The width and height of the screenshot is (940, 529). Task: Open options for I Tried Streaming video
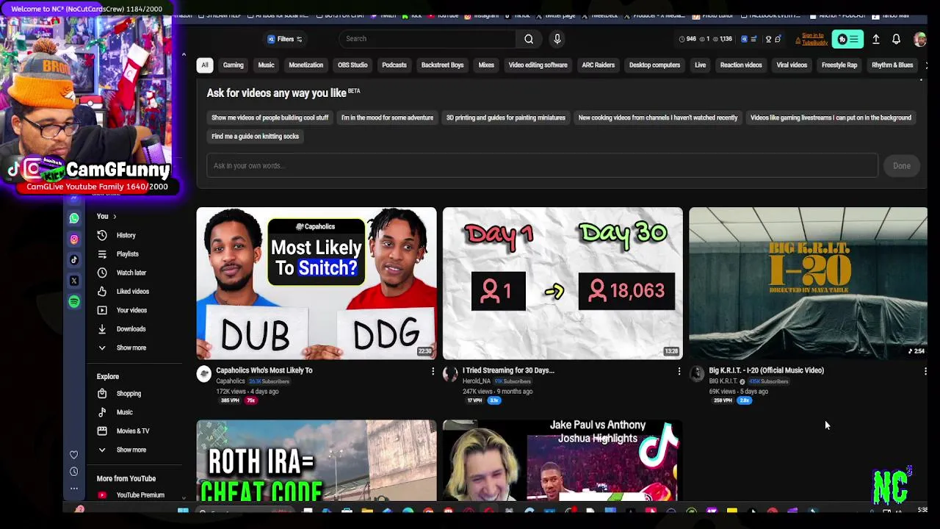tap(679, 372)
